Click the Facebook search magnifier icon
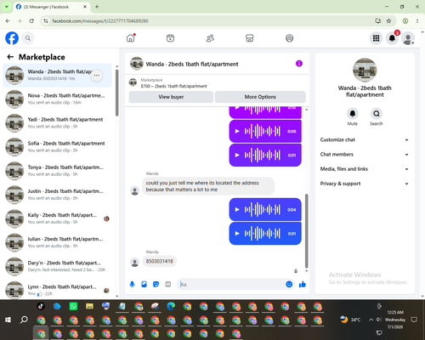This screenshot has height=340, width=425. (28, 38)
